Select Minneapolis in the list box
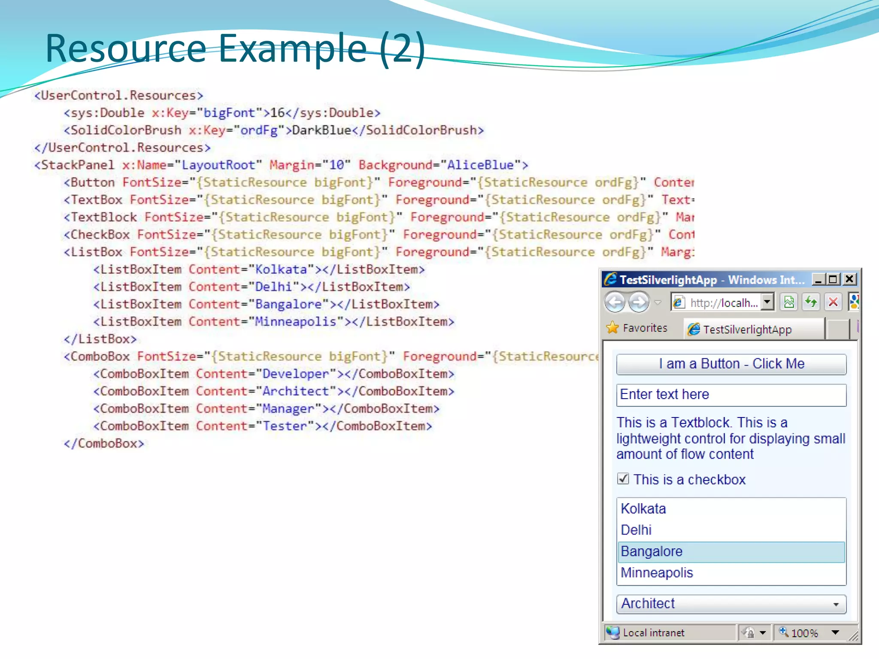The image size is (879, 659). [x=731, y=573]
